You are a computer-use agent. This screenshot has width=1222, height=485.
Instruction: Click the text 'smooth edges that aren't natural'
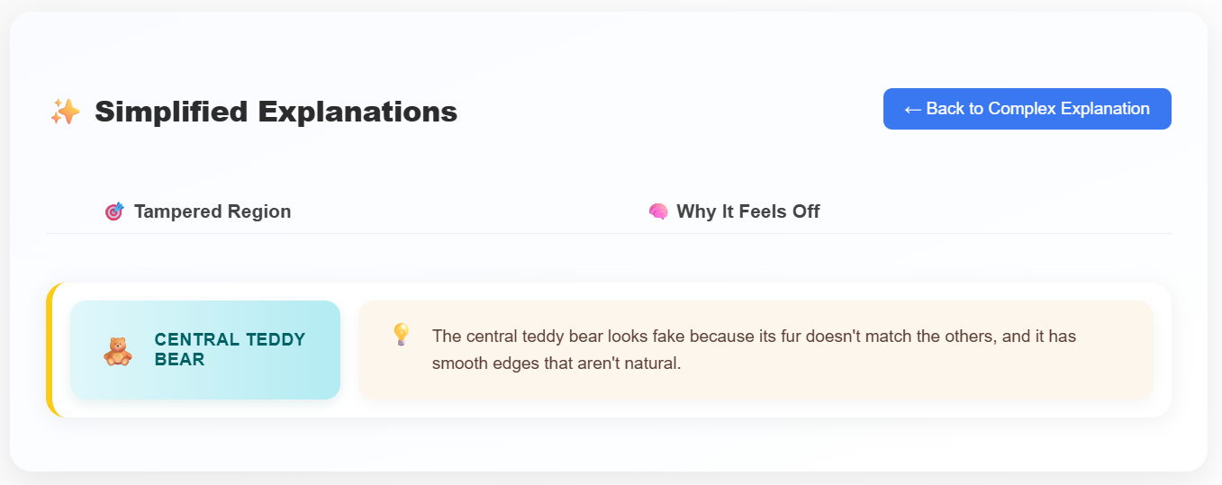coord(557,364)
